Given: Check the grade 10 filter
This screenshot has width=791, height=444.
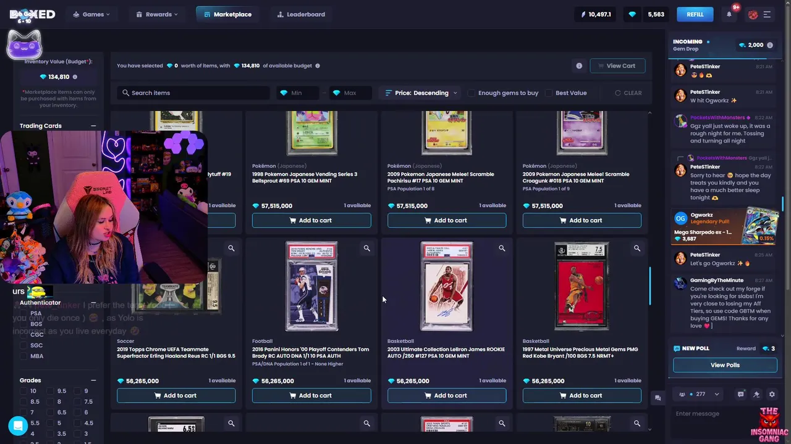Looking at the screenshot, I should [23, 391].
